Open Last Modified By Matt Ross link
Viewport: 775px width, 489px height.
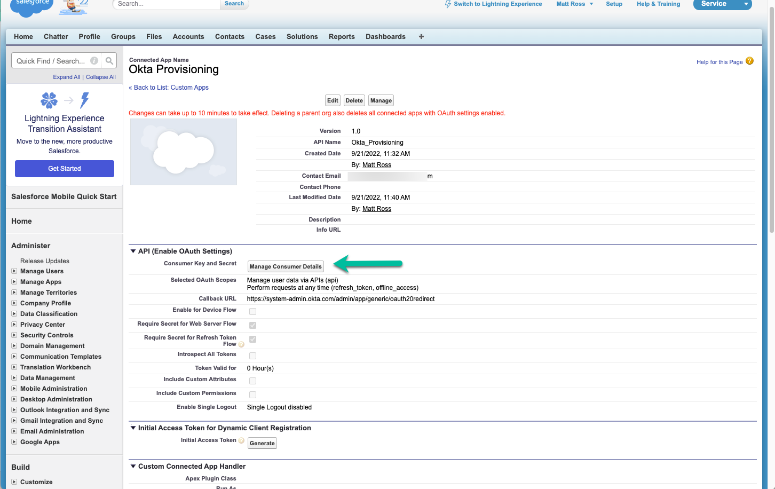[x=377, y=209]
